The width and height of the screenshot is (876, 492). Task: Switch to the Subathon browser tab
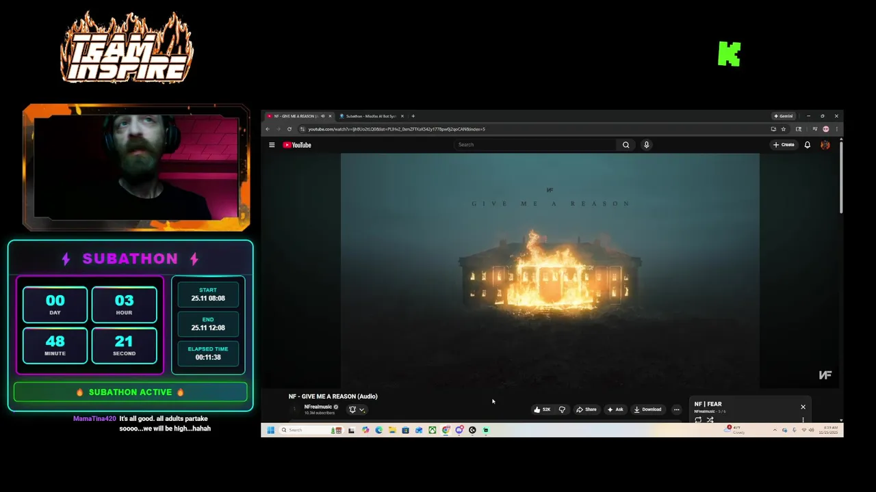[371, 116]
